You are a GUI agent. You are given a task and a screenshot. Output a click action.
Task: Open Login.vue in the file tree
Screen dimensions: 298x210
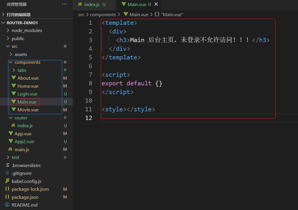pos(27,94)
